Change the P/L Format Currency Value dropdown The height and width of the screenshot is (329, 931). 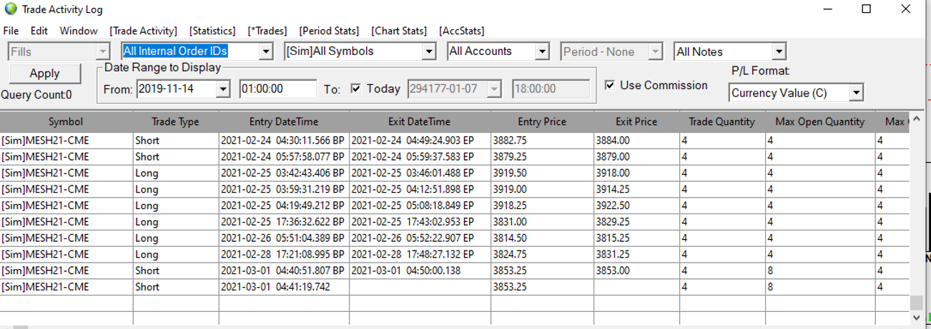click(856, 93)
